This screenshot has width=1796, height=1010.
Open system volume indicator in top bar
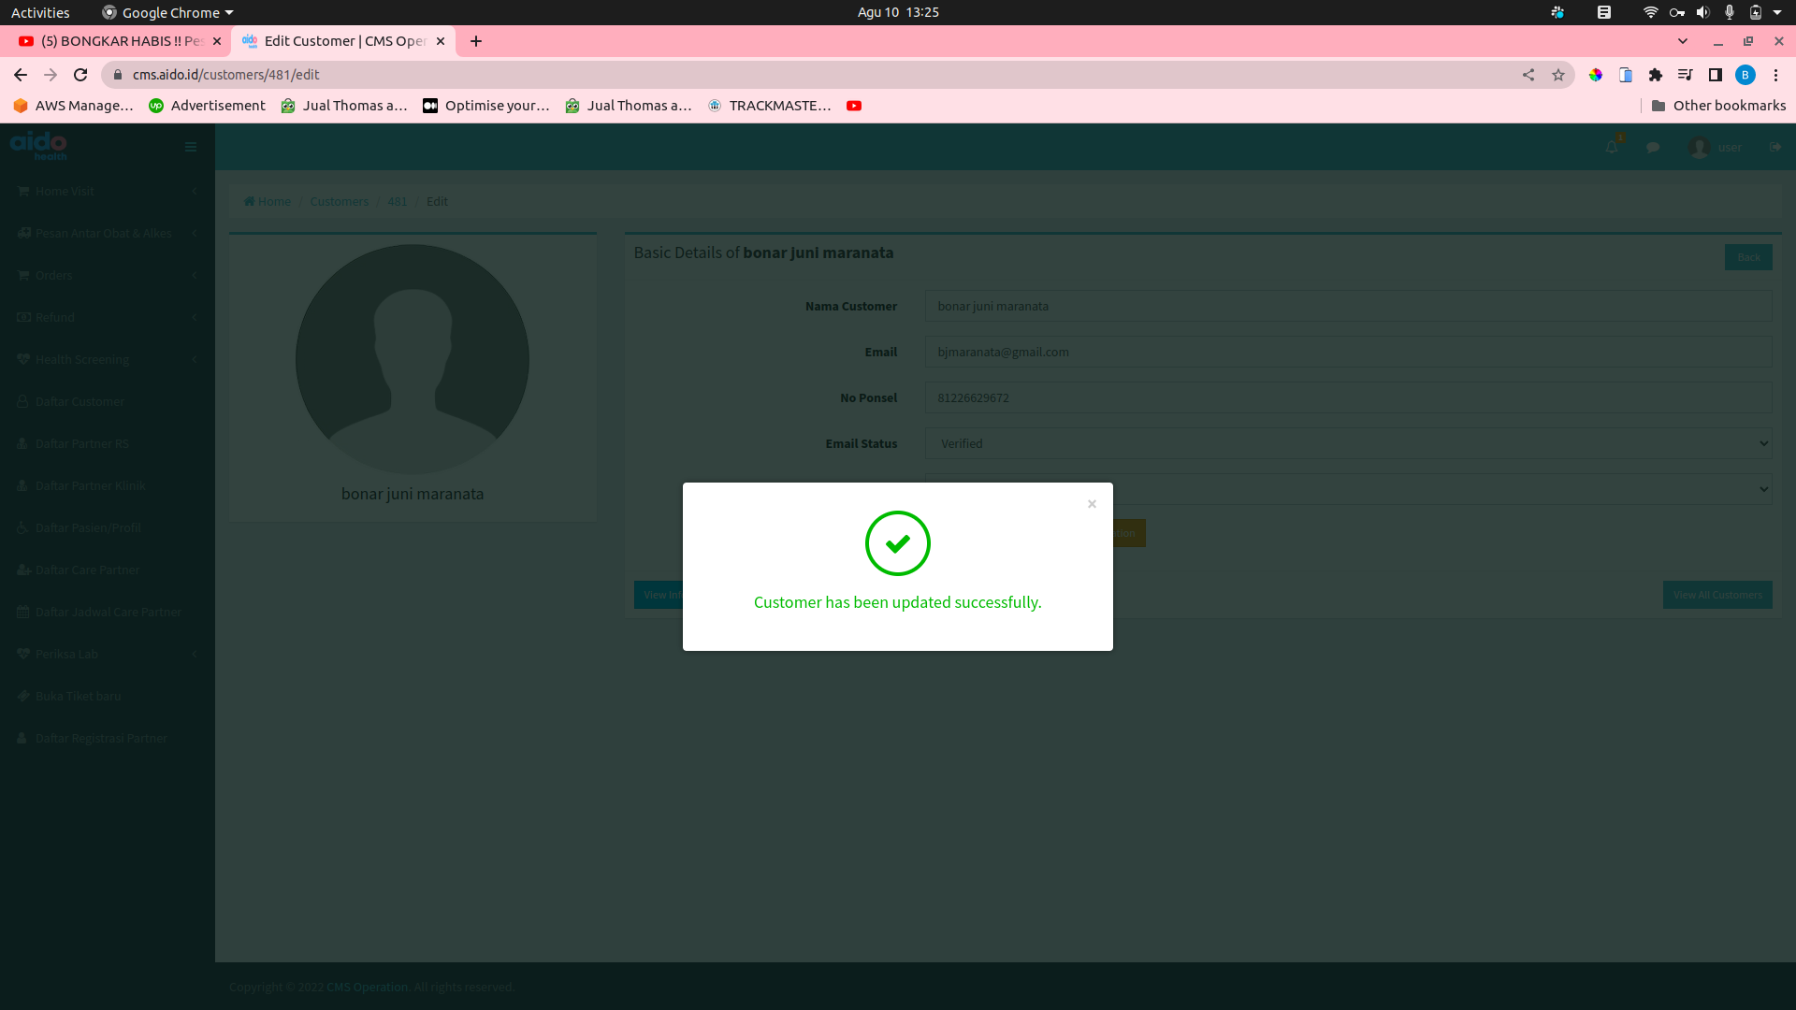(1702, 12)
